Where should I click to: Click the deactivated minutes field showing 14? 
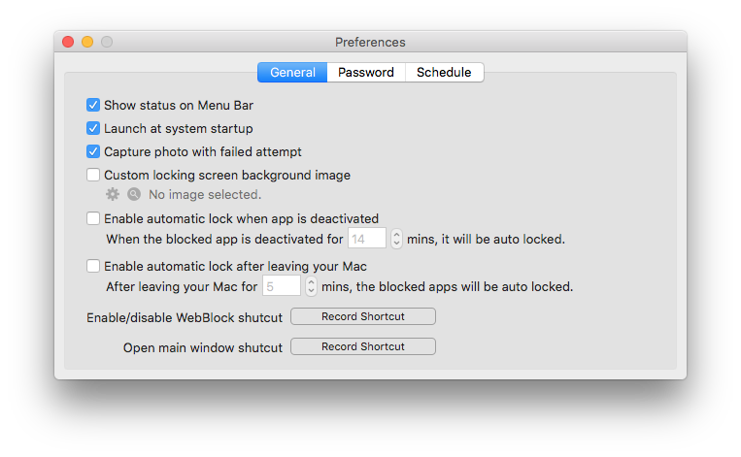coord(367,239)
